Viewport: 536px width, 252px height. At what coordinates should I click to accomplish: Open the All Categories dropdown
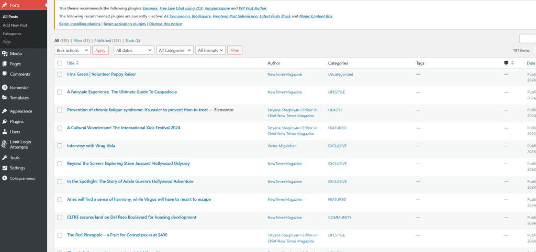tap(175, 50)
